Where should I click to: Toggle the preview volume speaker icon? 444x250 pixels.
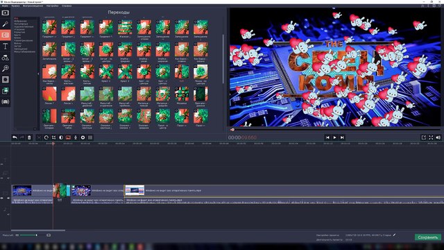(x=438, y=137)
